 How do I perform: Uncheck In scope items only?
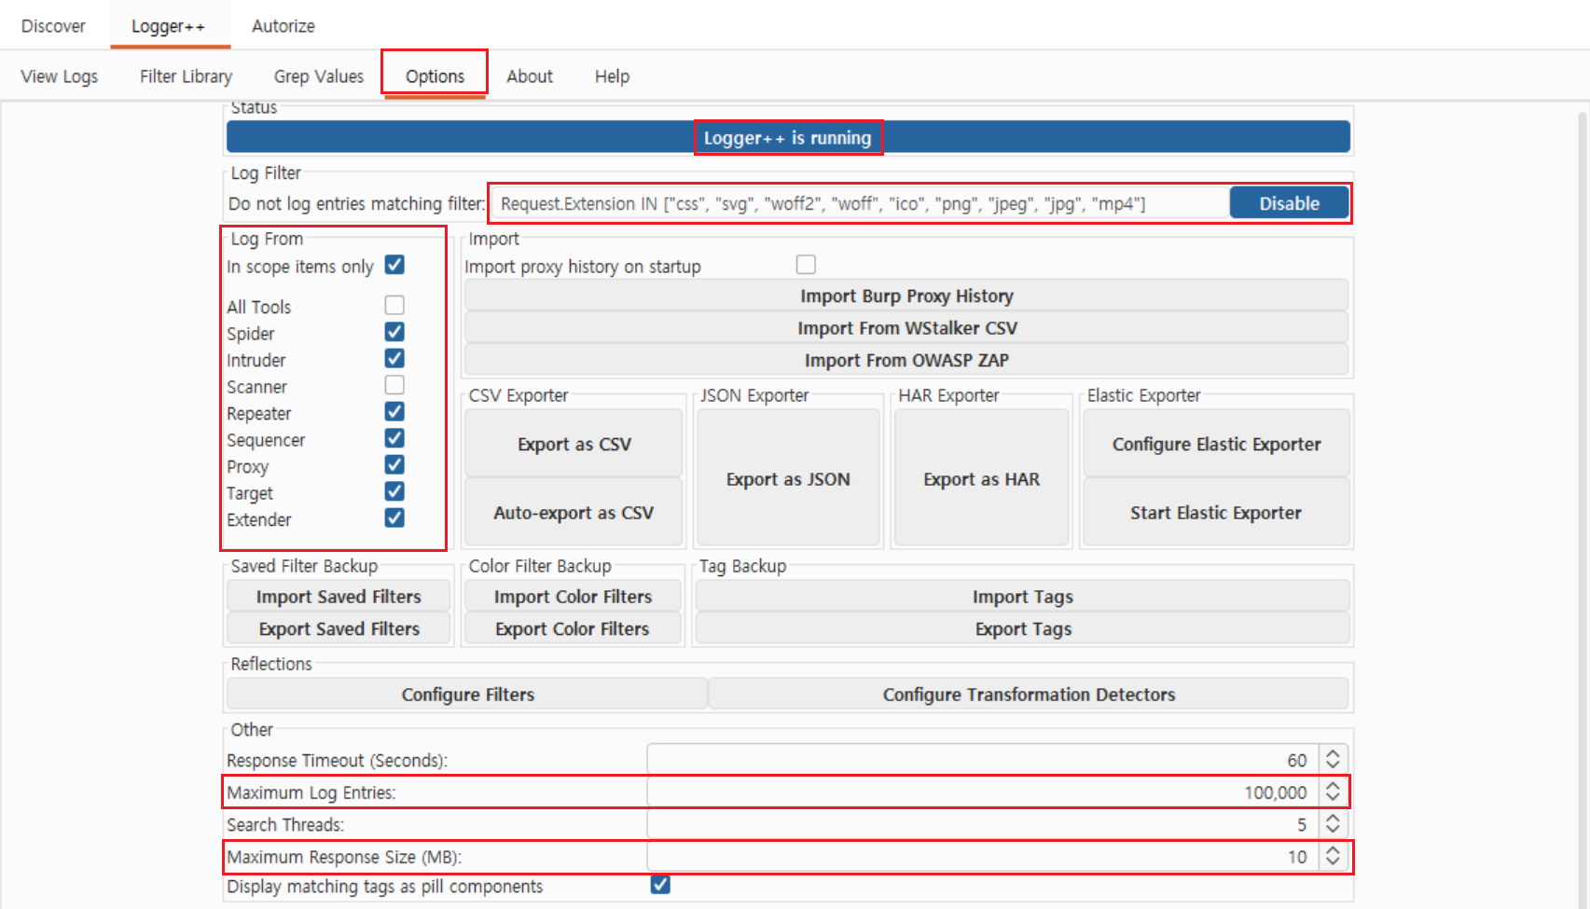tap(394, 265)
